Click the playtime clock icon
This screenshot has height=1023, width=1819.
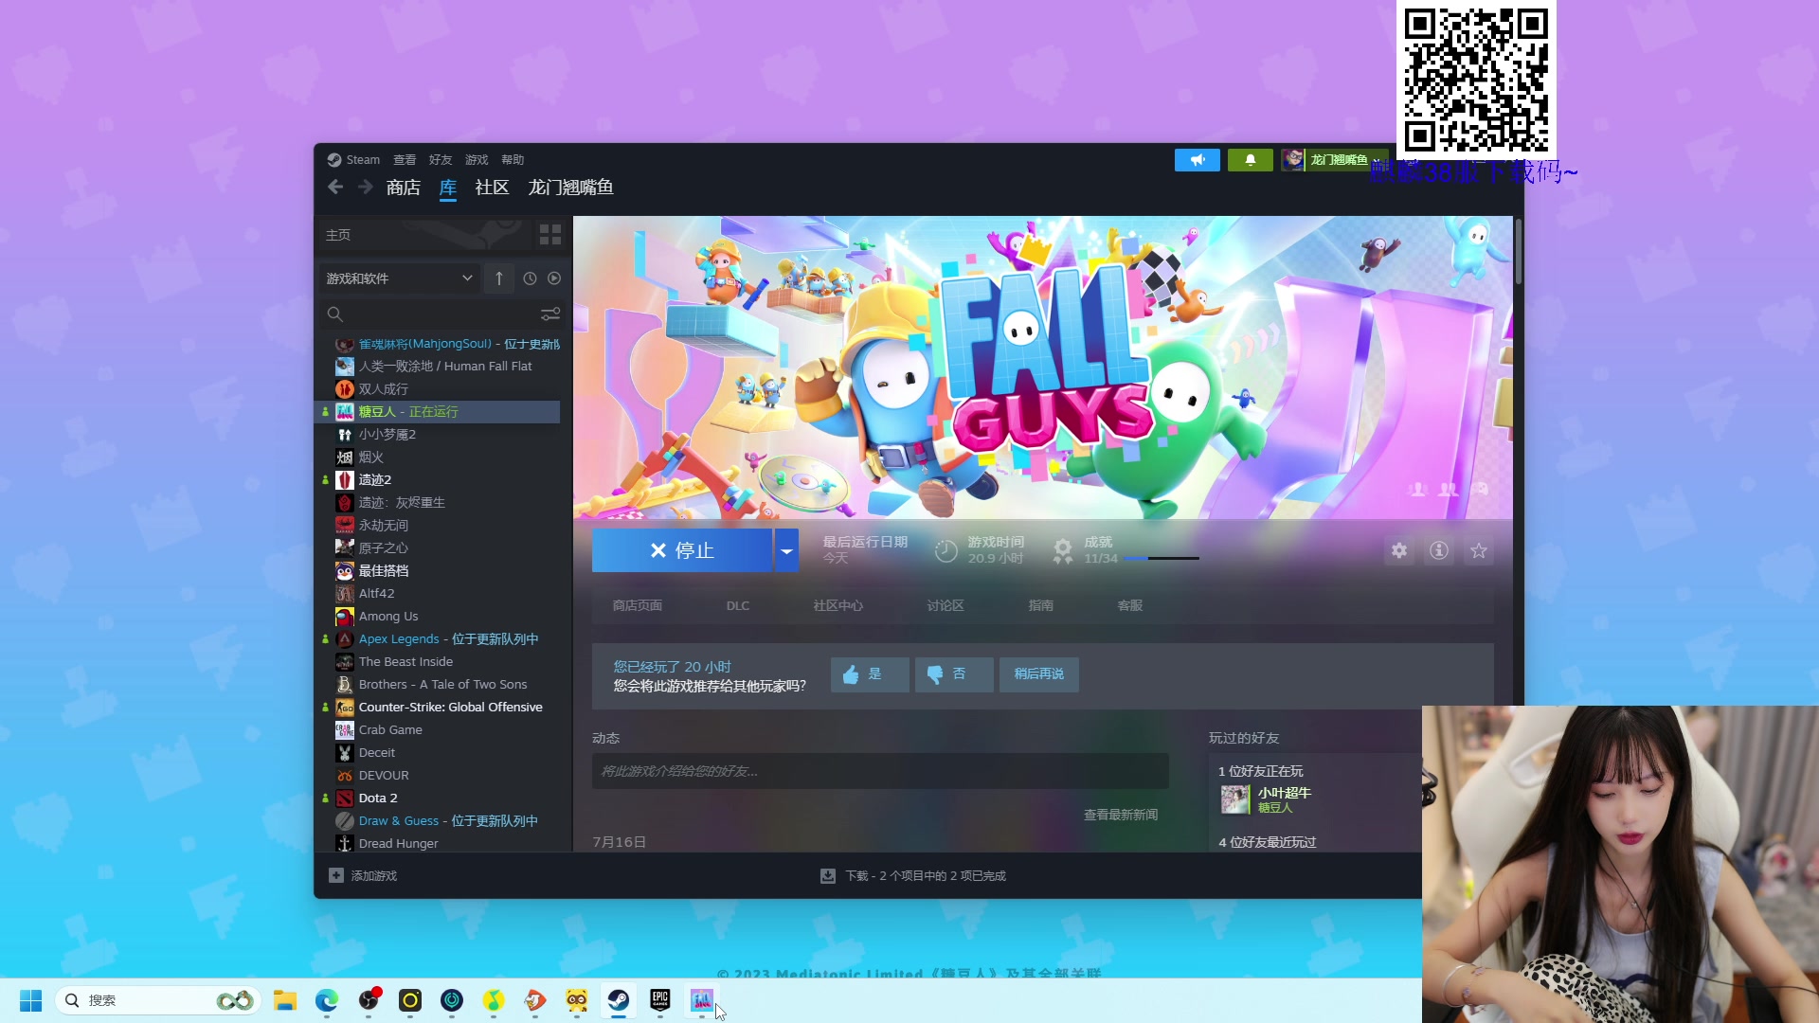point(946,551)
